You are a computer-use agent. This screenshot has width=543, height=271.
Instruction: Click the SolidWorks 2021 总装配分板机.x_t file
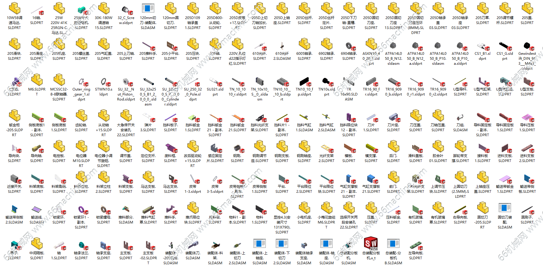(371, 244)
